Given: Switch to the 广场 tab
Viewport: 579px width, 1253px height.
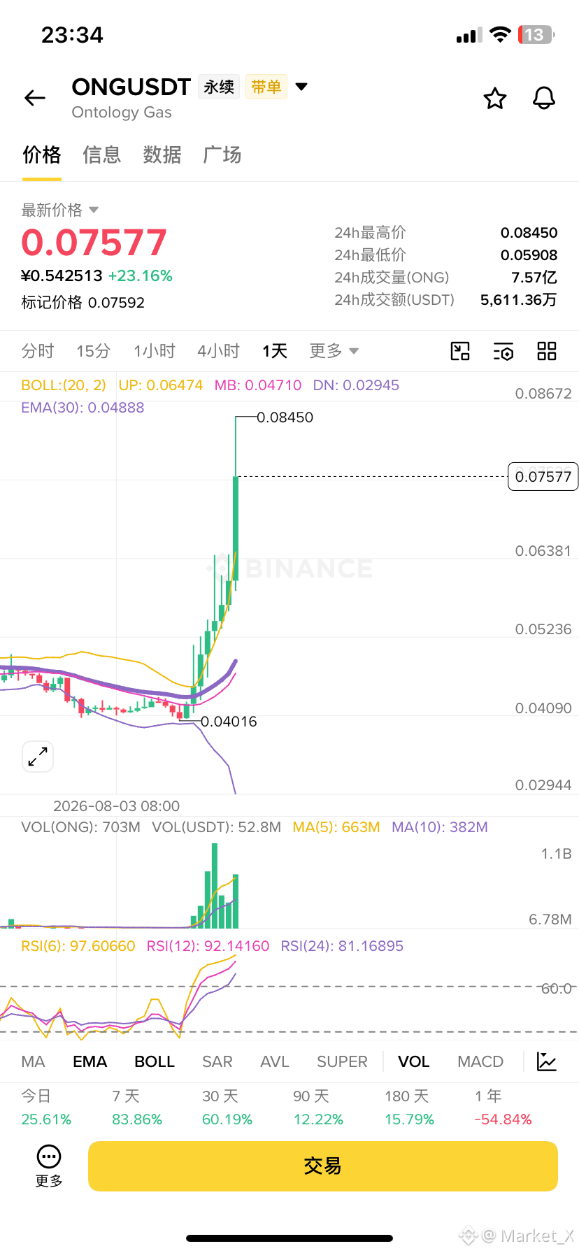Looking at the screenshot, I should pyautogui.click(x=222, y=155).
